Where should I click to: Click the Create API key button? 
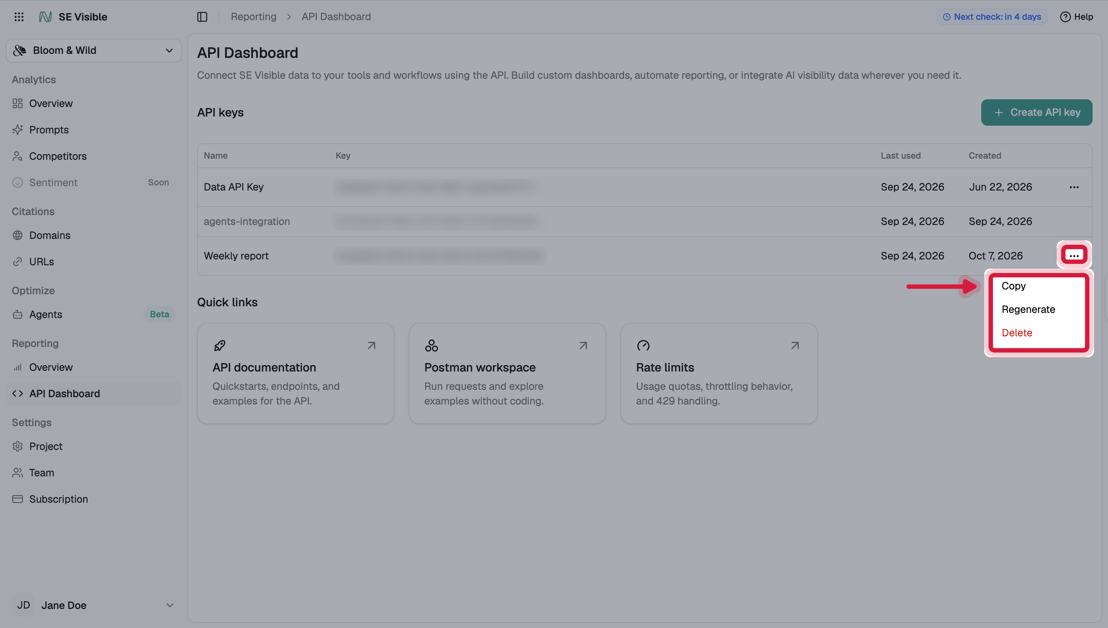[1037, 112]
